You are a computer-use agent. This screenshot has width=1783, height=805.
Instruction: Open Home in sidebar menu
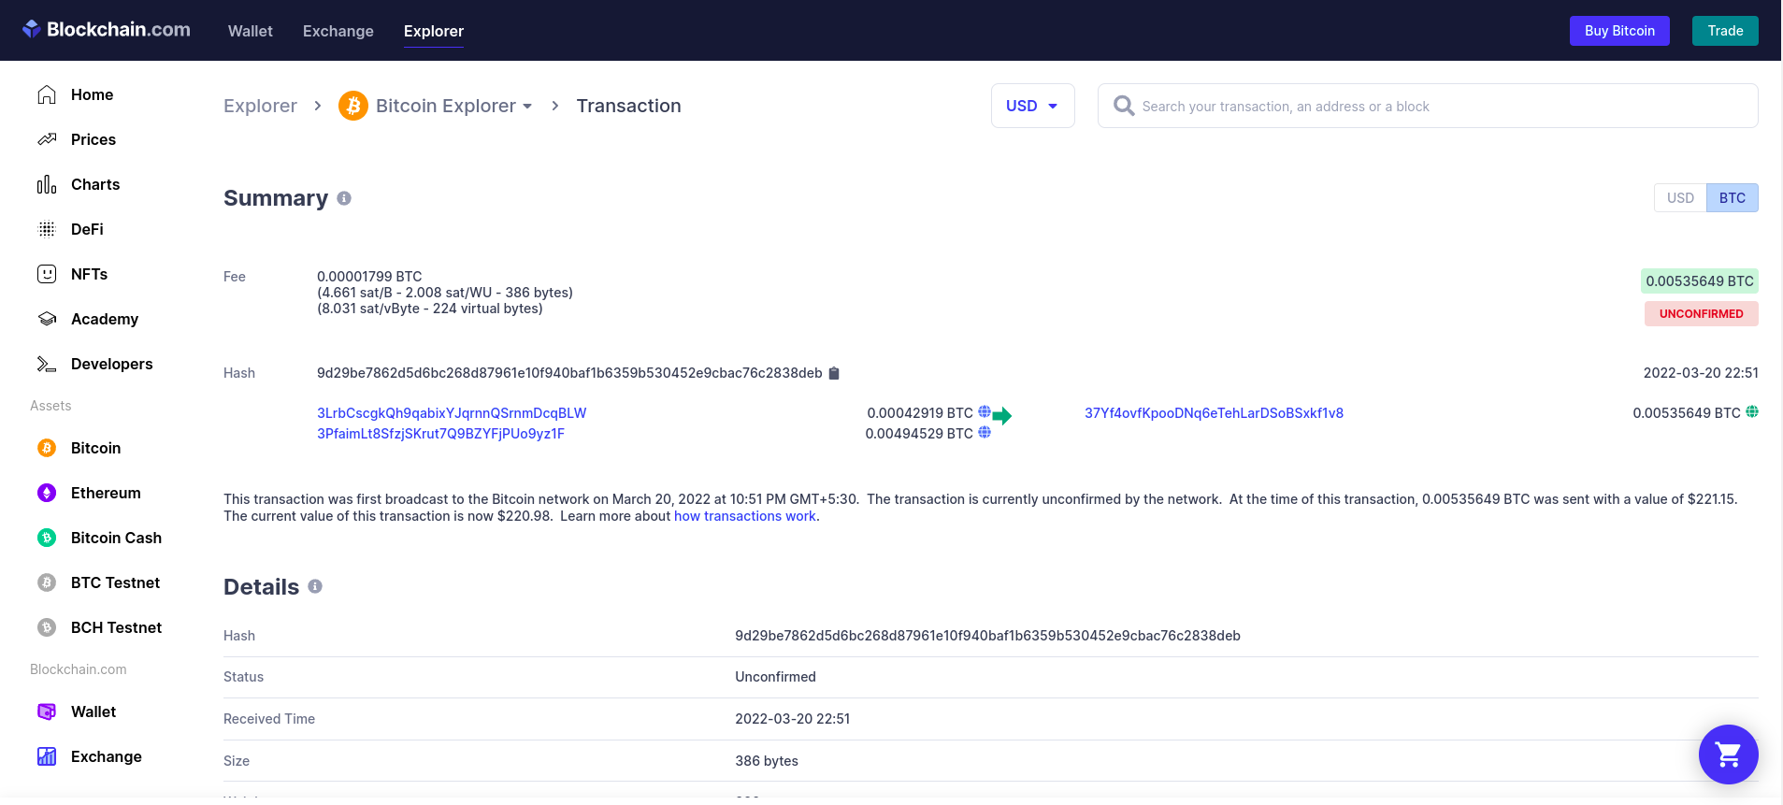coord(92,94)
